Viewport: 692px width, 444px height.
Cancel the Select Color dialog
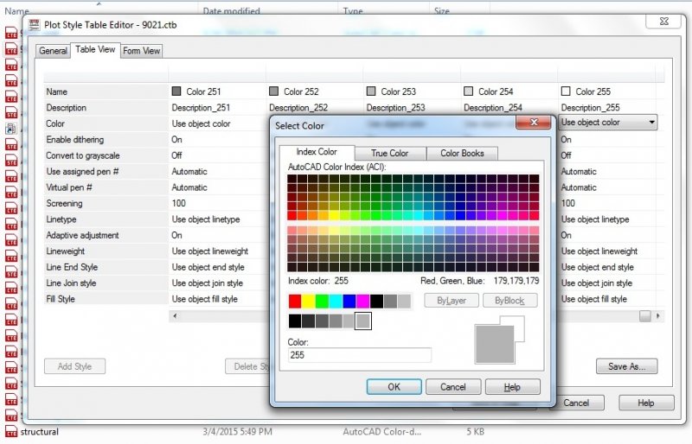pyautogui.click(x=452, y=387)
